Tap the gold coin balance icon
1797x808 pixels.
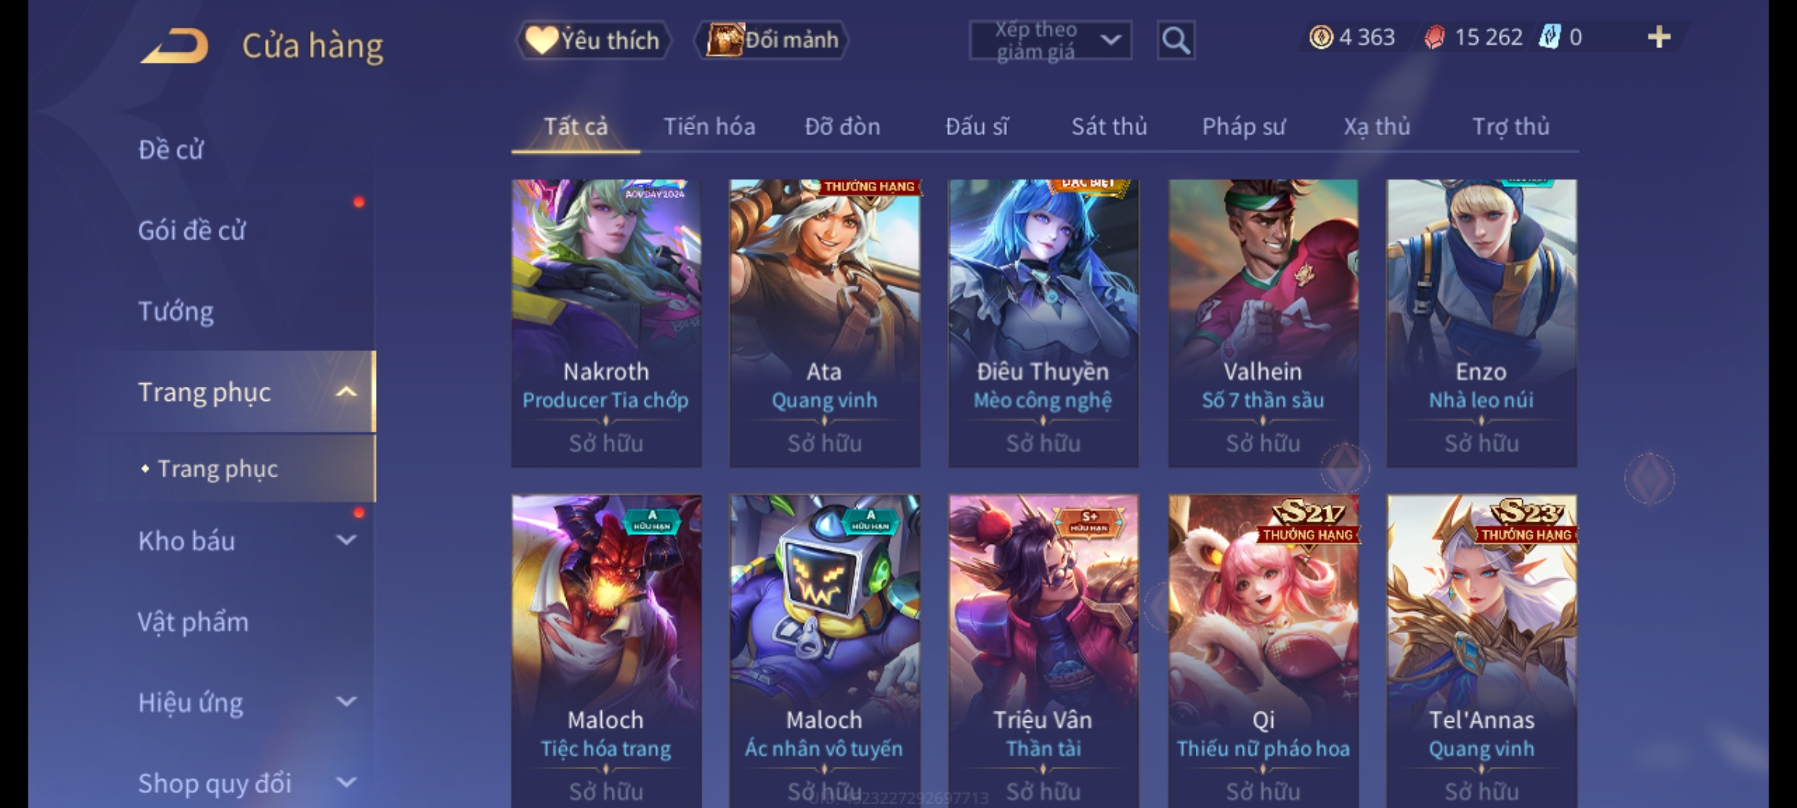point(1321,37)
